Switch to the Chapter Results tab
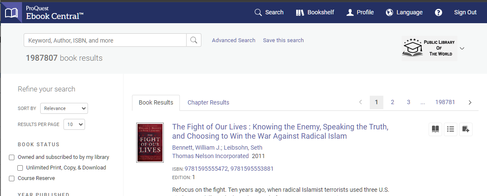 pyautogui.click(x=209, y=102)
